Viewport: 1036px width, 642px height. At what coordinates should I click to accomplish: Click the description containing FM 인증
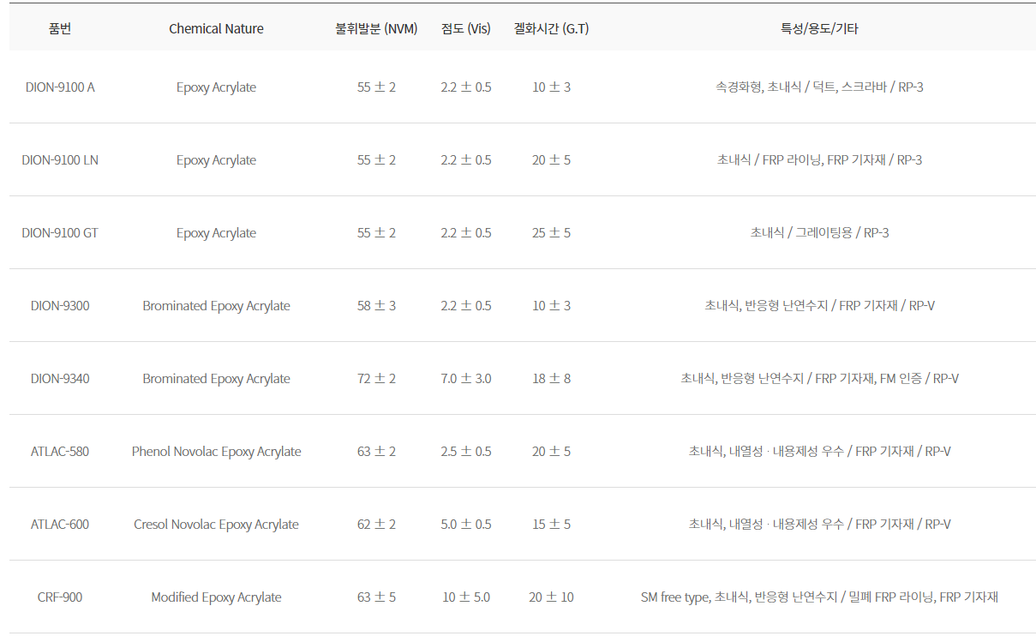click(x=819, y=379)
